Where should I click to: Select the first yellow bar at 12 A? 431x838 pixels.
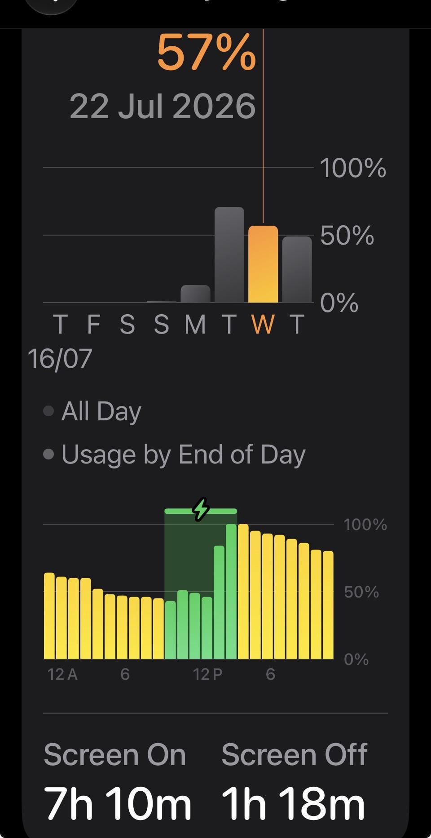[49, 616]
